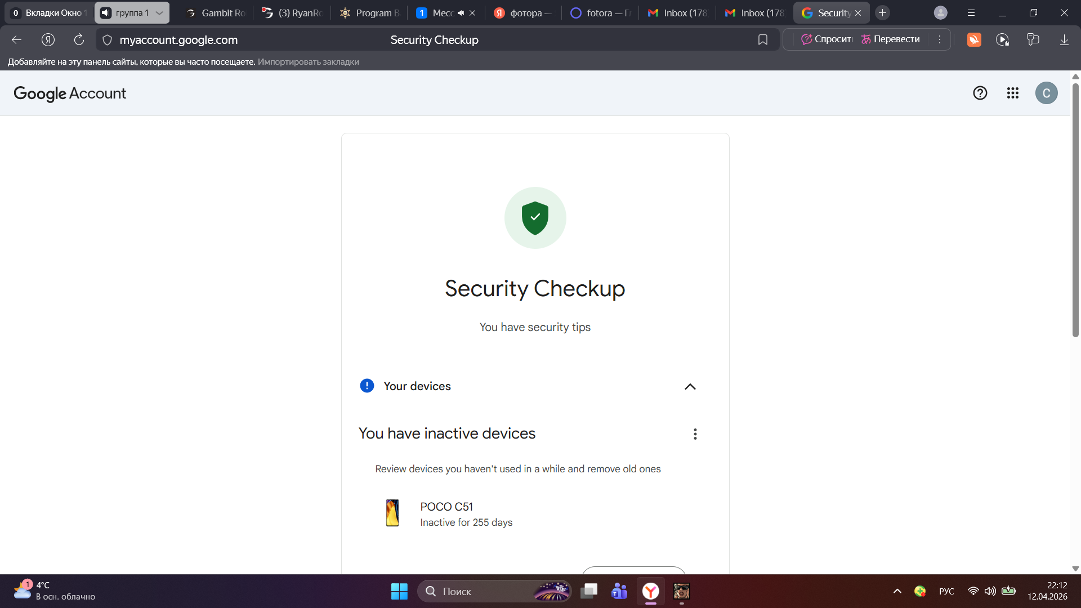1081x608 pixels.
Task: Reload the page using refresh icon
Action: point(79,40)
